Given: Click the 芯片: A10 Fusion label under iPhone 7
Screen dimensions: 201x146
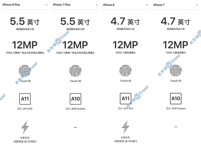Looking at the screenshot, I should click(x=176, y=109).
